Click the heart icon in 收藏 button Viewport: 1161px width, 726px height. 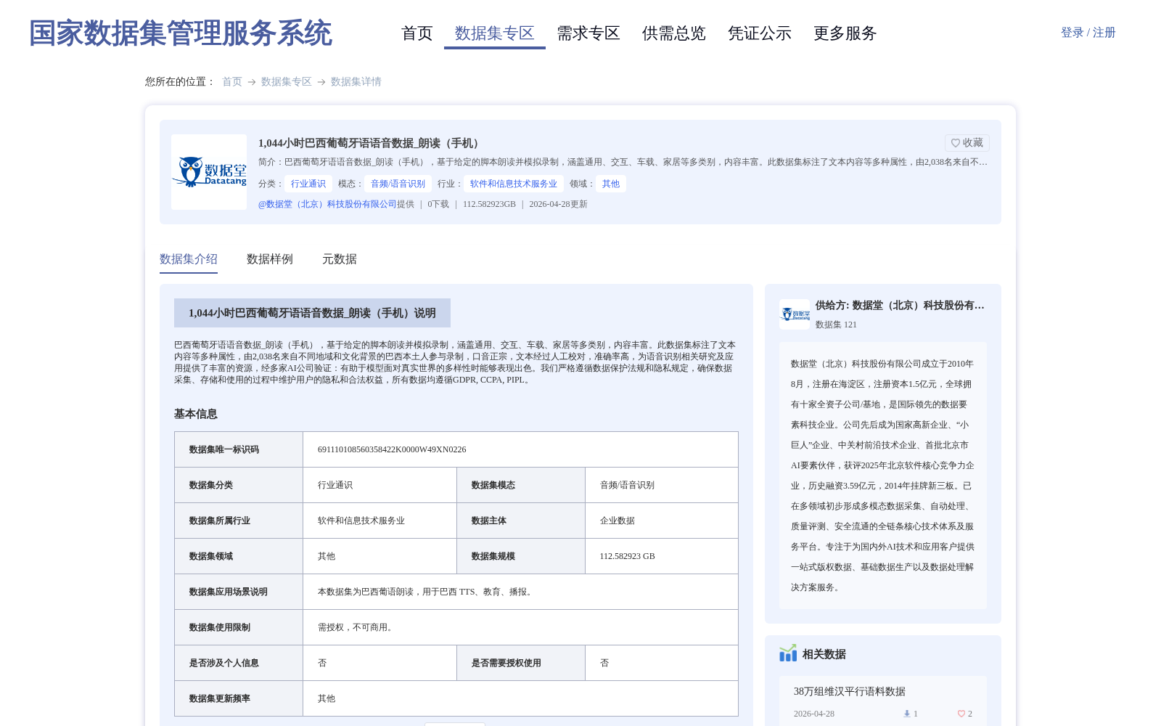pos(956,143)
